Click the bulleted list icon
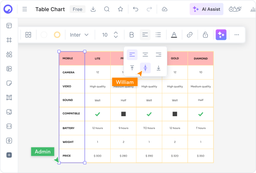Image resolution: width=256 pixels, height=173 pixels. (158, 35)
